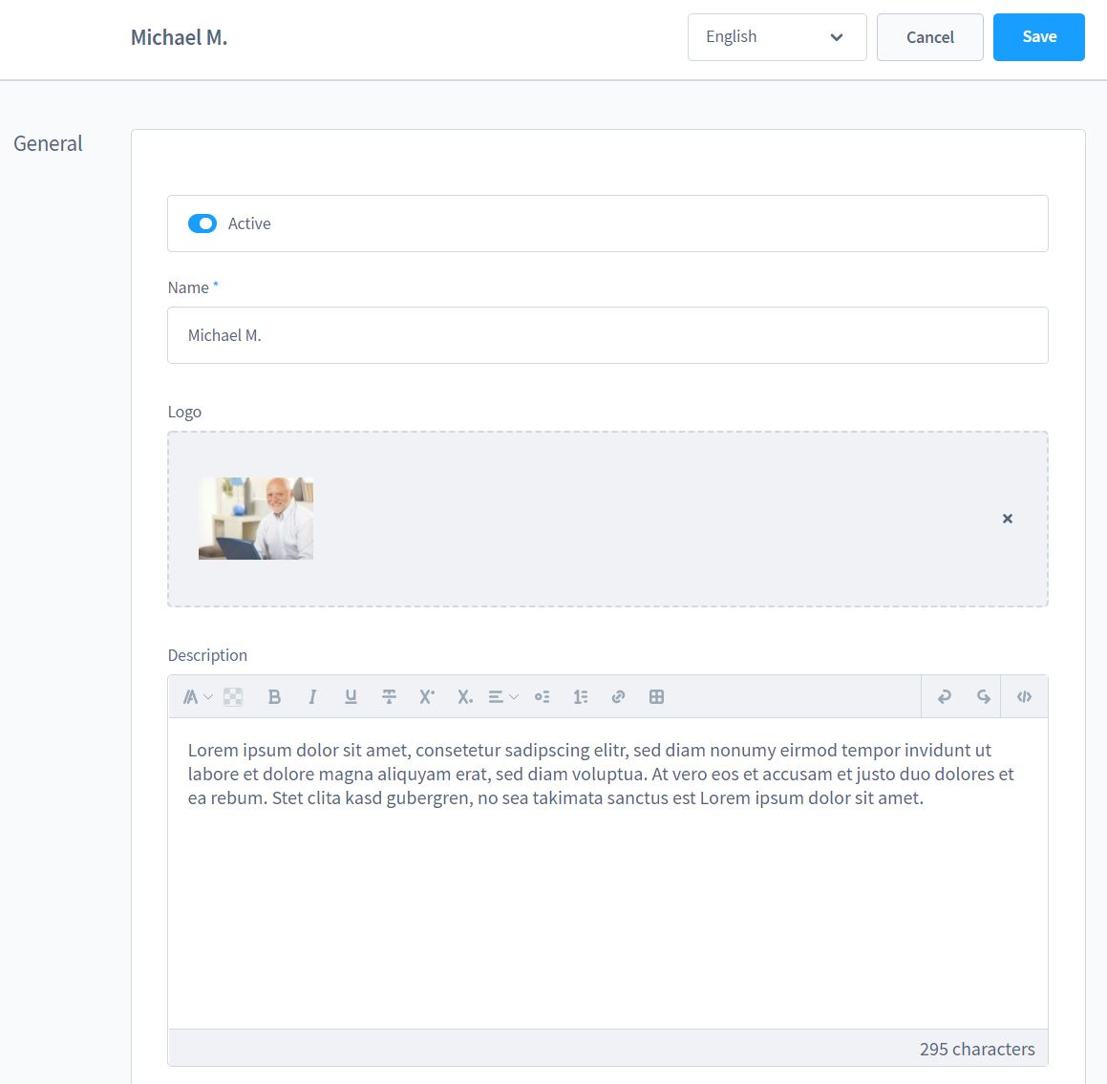Insert a hyperlink via link icon

pos(618,697)
